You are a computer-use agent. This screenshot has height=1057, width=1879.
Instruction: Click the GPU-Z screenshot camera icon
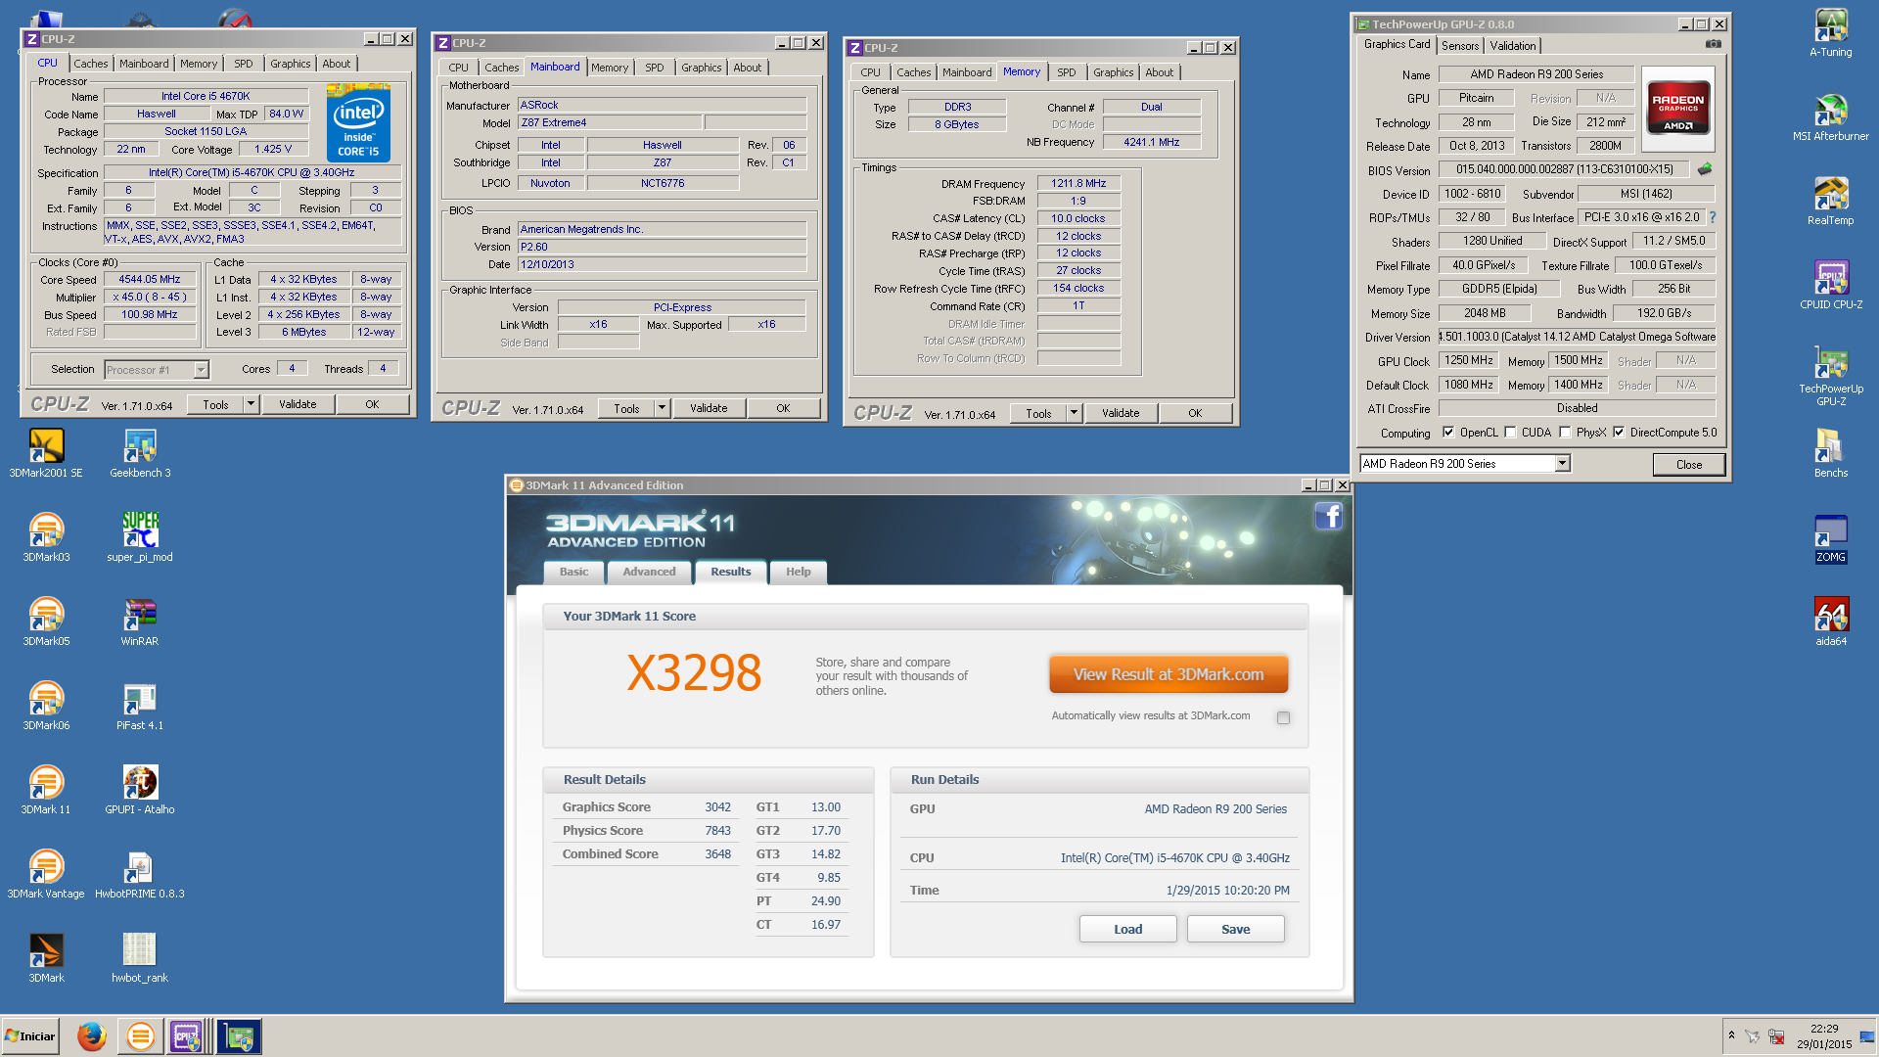(x=1713, y=44)
